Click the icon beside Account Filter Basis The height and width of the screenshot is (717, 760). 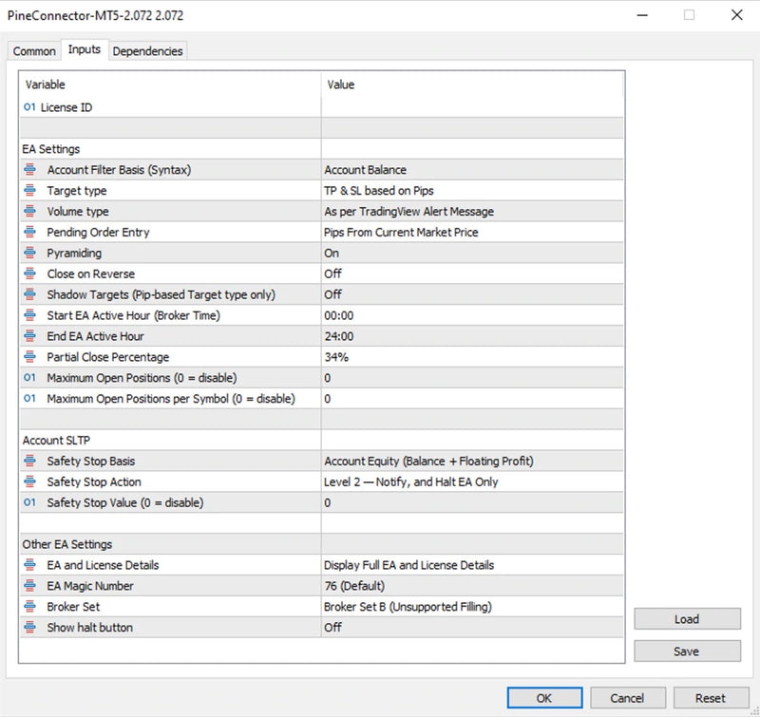tap(30, 170)
